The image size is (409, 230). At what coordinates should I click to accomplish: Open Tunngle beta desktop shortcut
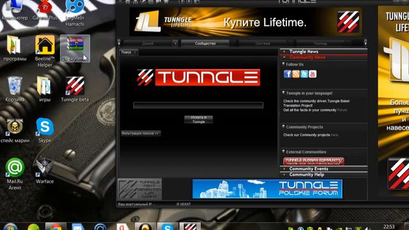coord(75,89)
